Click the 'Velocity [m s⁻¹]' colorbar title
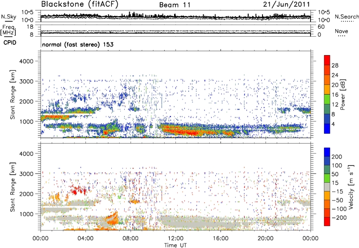The width and height of the screenshot is (359, 248). [x=351, y=187]
